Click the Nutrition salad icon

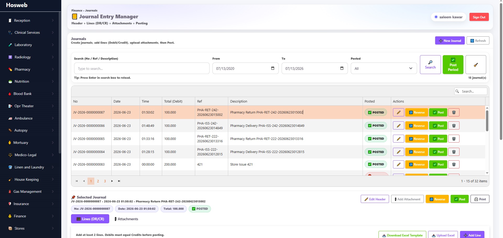coord(10,82)
